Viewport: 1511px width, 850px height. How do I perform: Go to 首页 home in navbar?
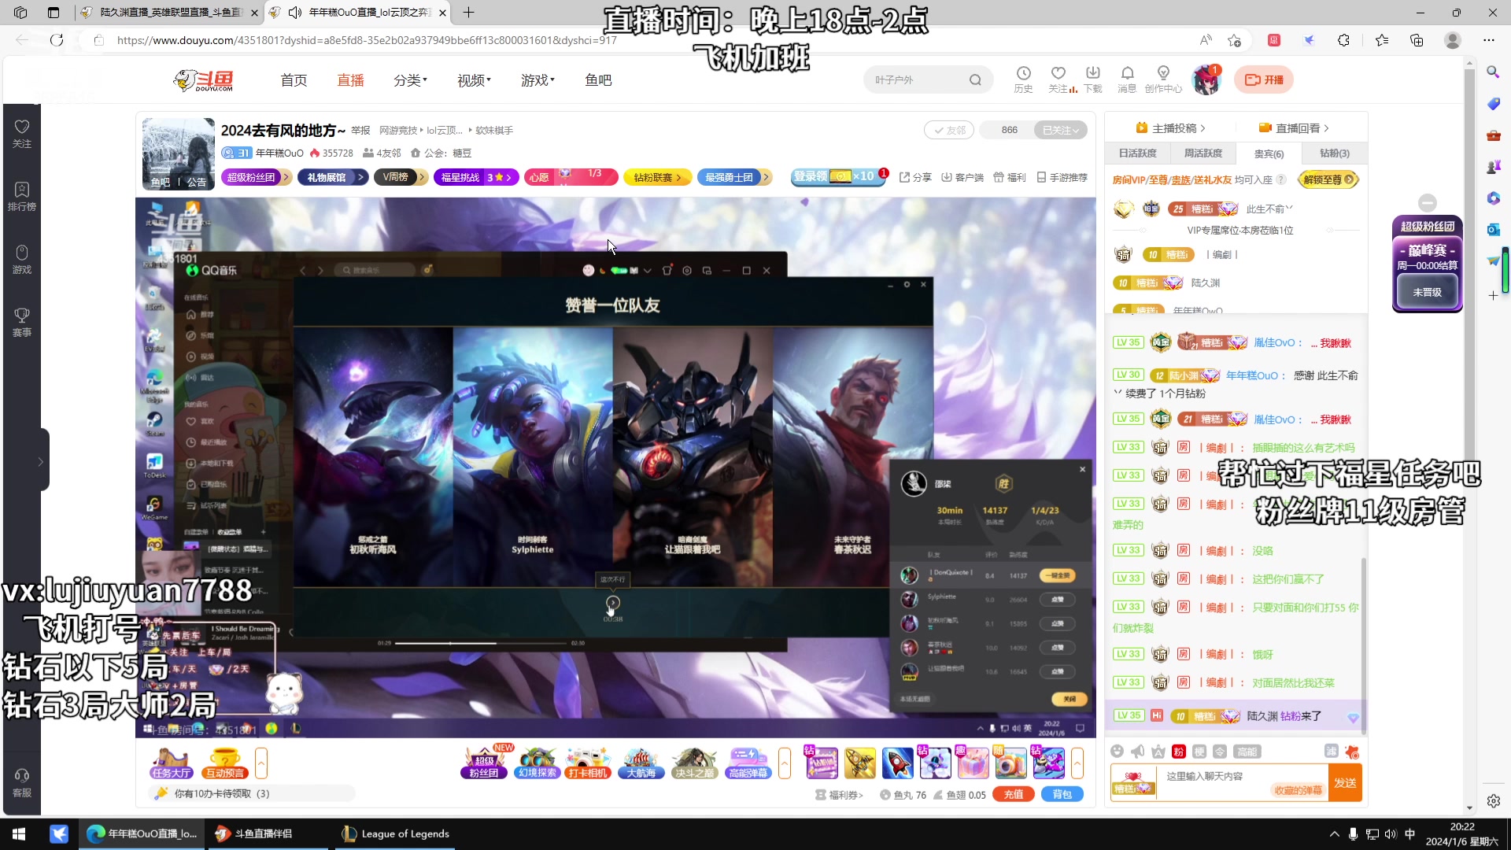[294, 80]
